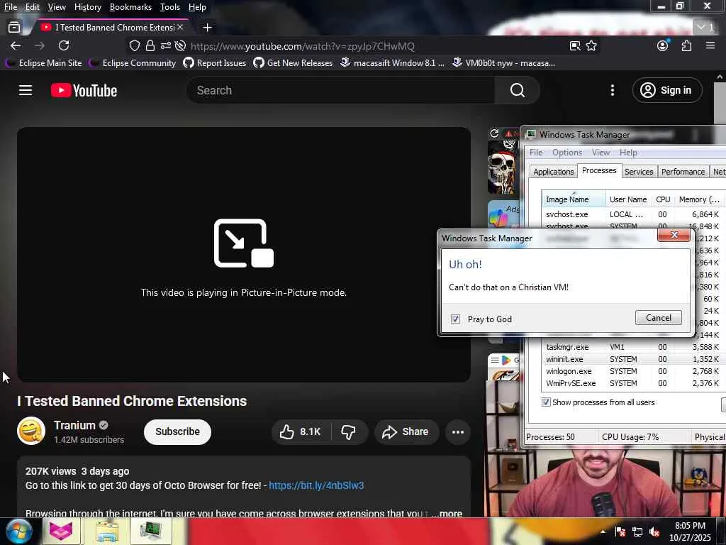
Task: Open the Task Manager taskbar icon
Action: (151, 531)
